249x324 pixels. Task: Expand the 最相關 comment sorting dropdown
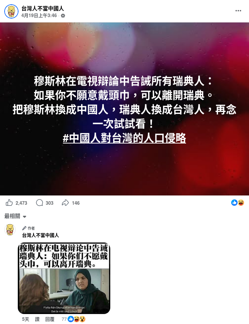pyautogui.click(x=15, y=216)
